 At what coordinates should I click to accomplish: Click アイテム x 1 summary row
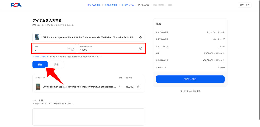(190, 67)
